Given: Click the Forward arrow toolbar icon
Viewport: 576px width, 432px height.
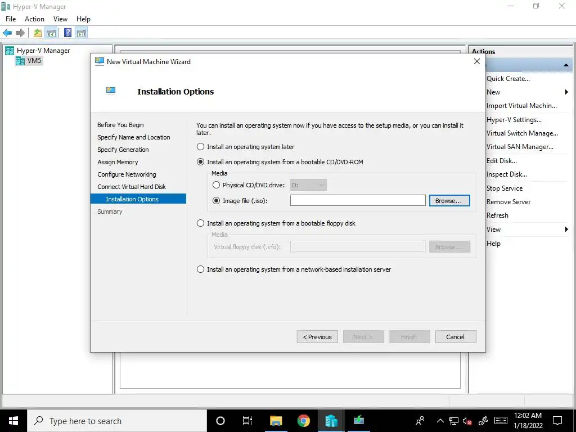Looking at the screenshot, I should coord(20,33).
